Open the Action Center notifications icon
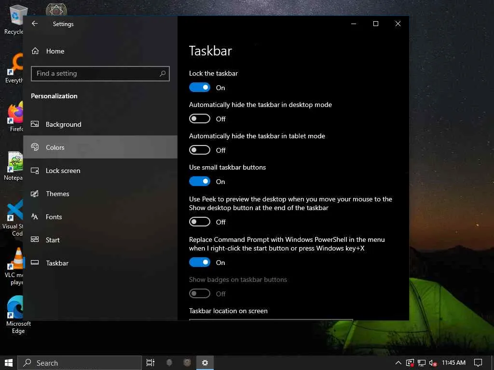Screen dimensions: 494x370 (x=478, y=363)
